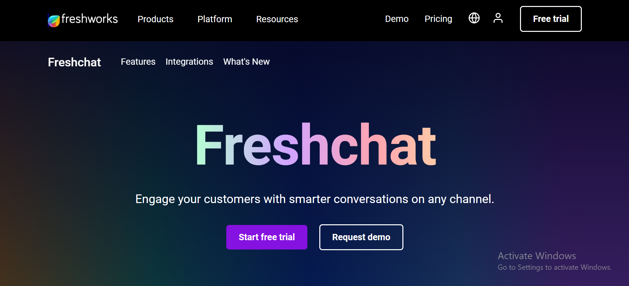This screenshot has height=286, width=629.
Task: Open the What's New tab
Action: pyautogui.click(x=246, y=62)
